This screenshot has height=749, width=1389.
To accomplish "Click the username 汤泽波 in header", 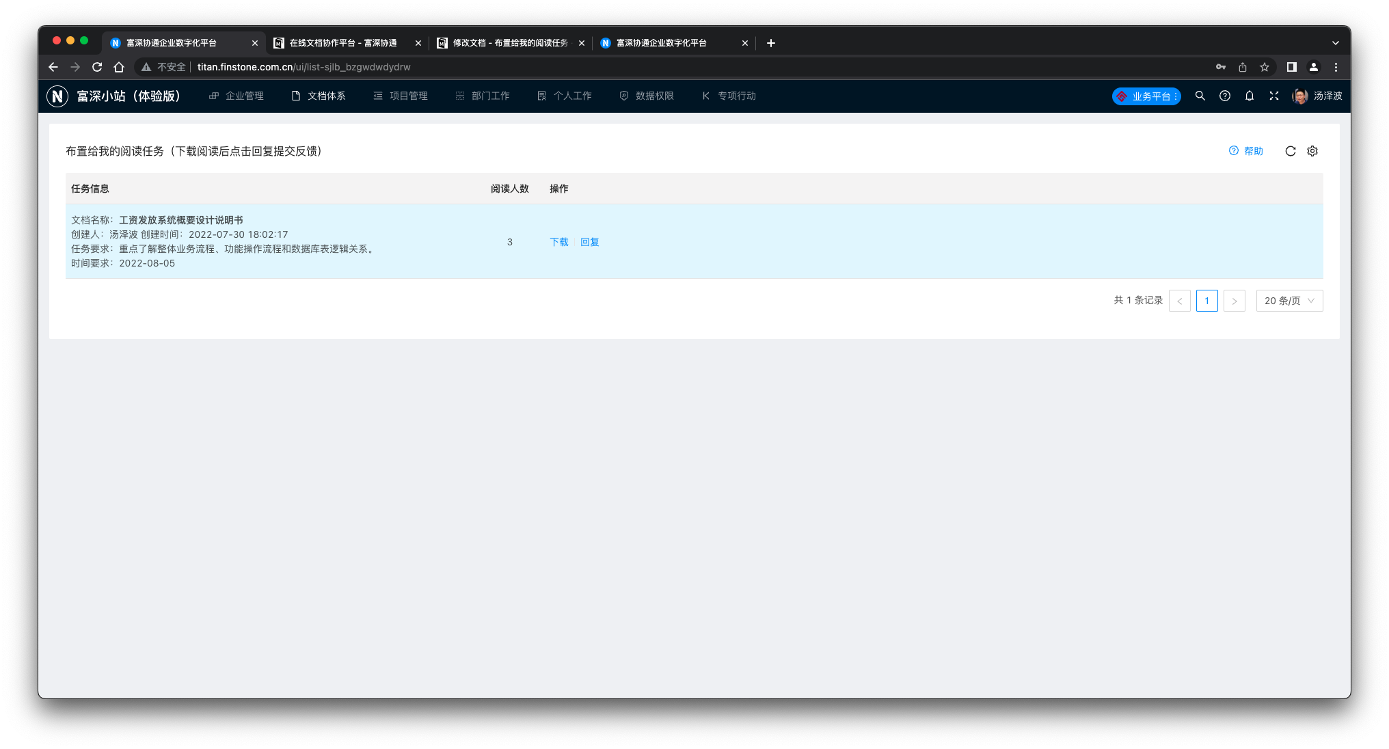I will pos(1327,96).
